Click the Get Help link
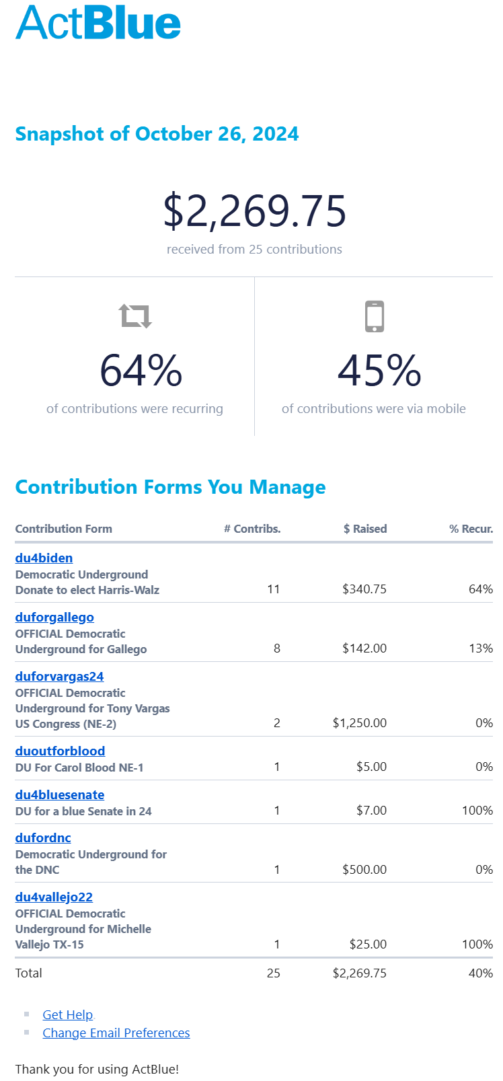The width and height of the screenshot is (503, 1081). [x=67, y=1014]
